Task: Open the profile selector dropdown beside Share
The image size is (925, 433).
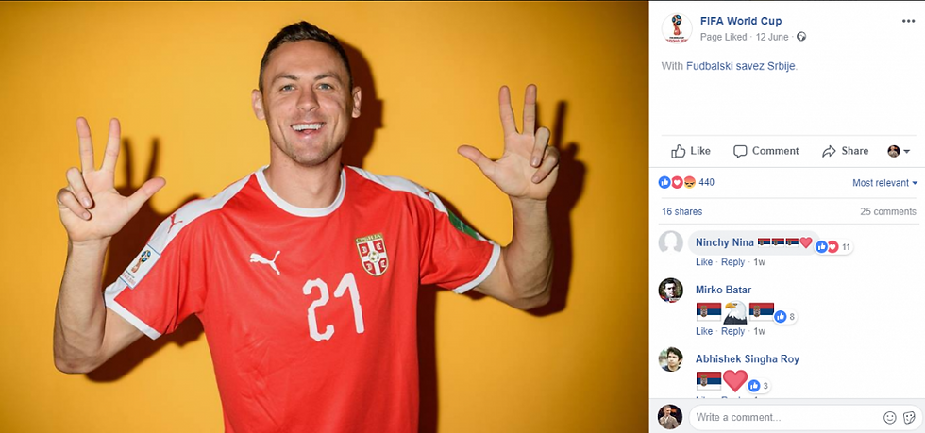Action: pos(899,151)
